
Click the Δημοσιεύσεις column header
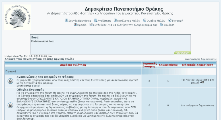click(x=168, y=65)
